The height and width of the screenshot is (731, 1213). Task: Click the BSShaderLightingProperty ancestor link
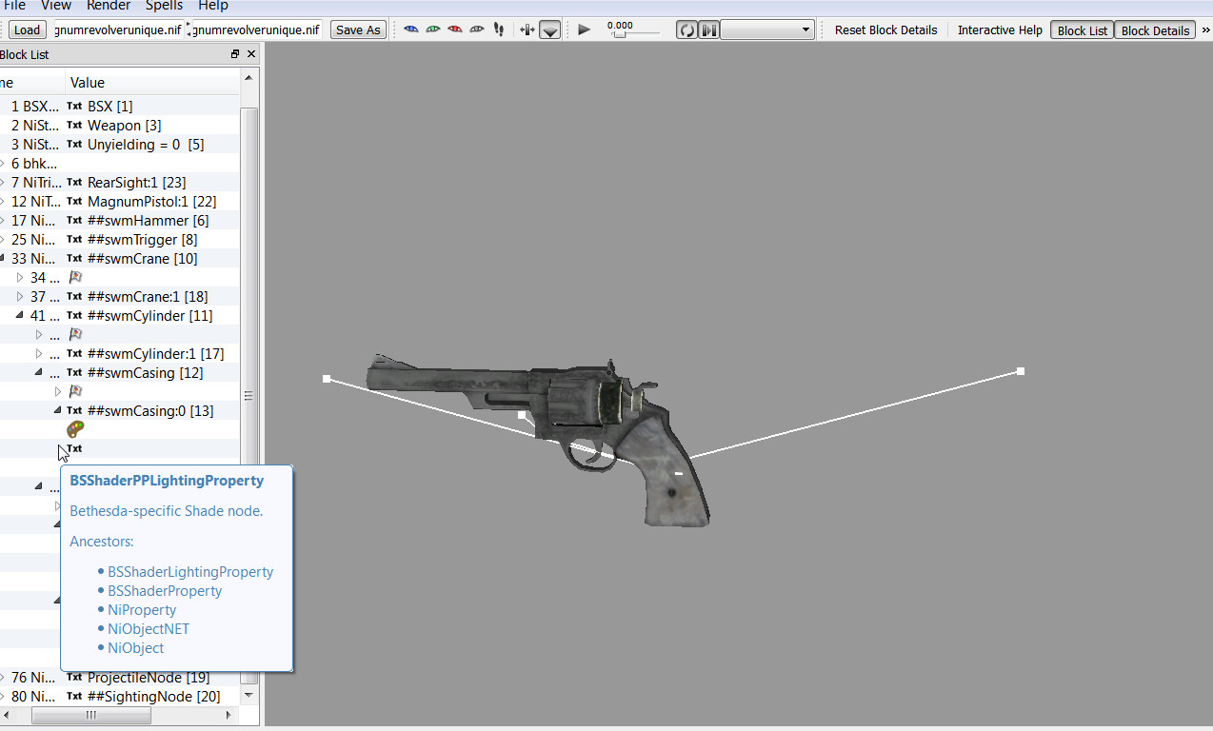[190, 572]
